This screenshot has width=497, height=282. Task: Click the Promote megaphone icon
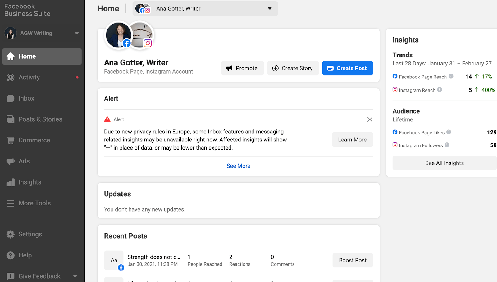(x=229, y=68)
